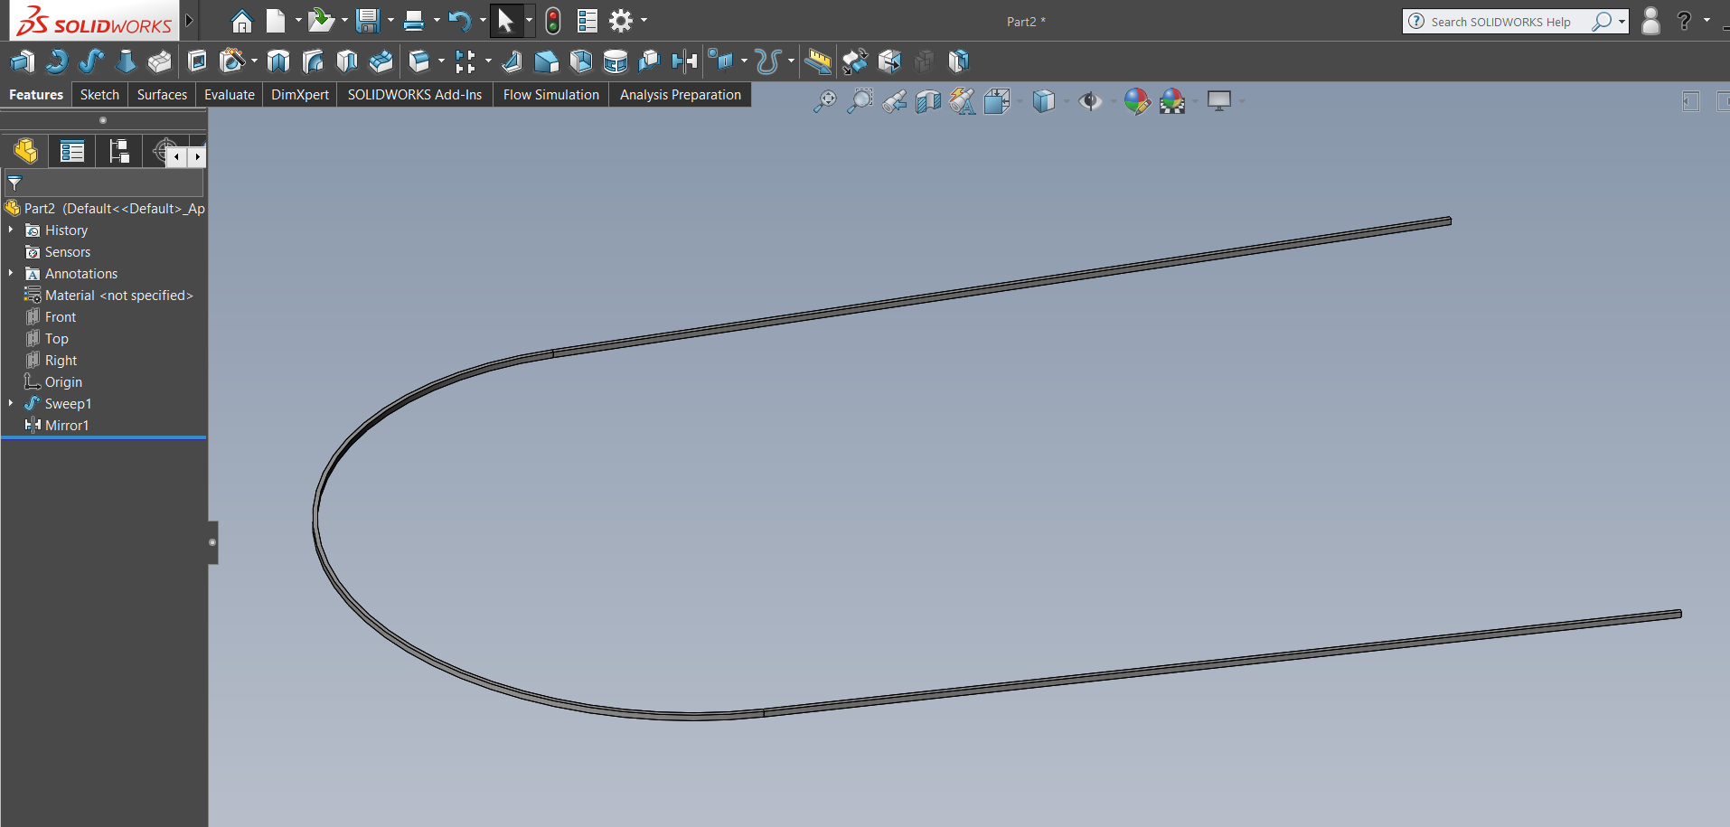This screenshot has height=827, width=1730.
Task: Select the Right plane in the tree
Action: [x=61, y=360]
